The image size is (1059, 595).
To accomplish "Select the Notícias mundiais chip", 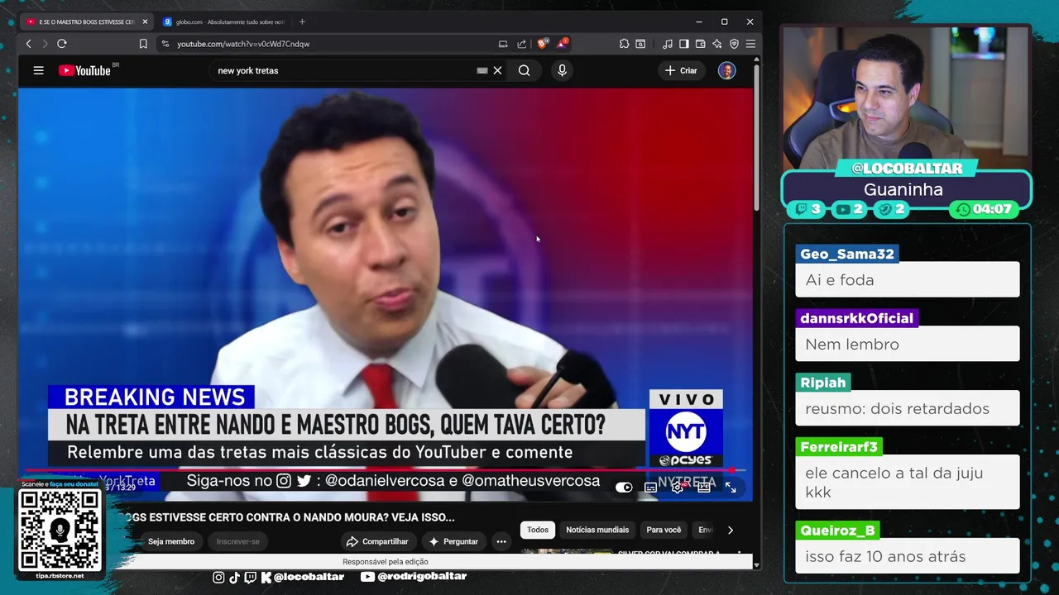I will pyautogui.click(x=597, y=530).
